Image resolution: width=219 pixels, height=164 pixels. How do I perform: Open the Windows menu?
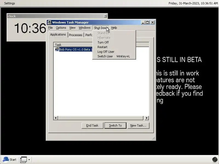85,28
